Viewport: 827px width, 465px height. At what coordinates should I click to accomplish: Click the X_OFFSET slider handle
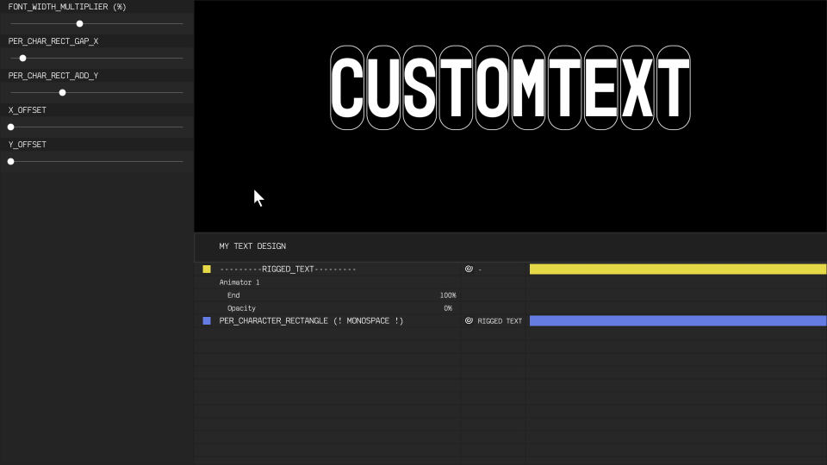[10, 127]
